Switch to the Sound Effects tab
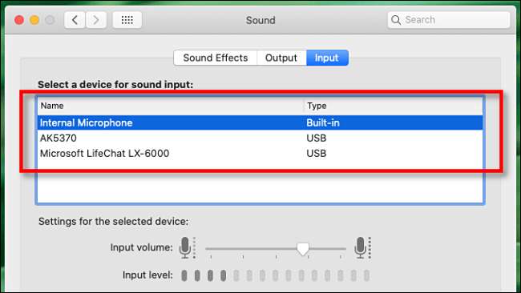 tap(216, 58)
